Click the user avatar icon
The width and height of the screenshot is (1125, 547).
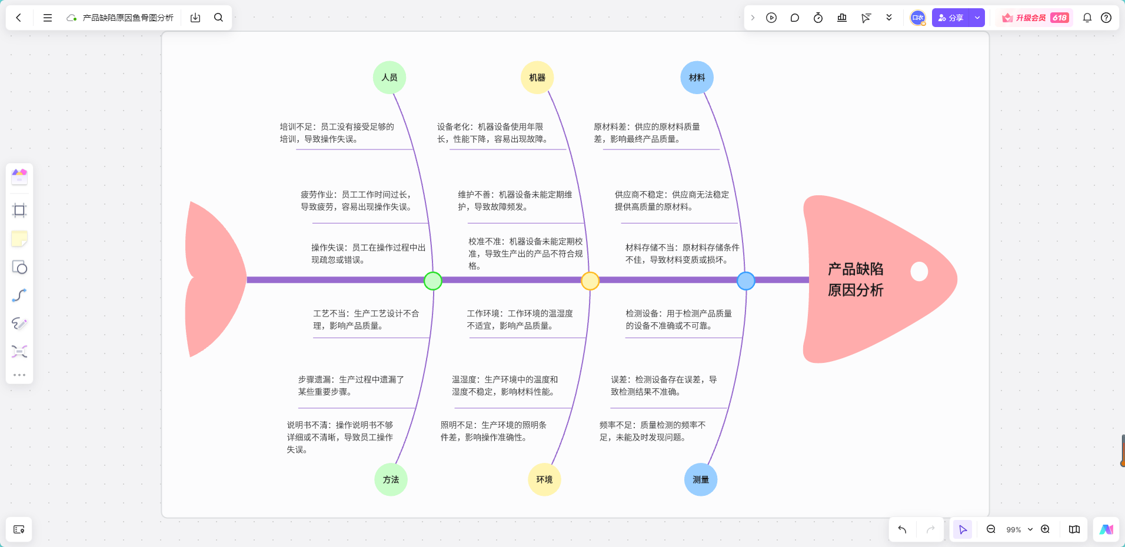pos(918,18)
